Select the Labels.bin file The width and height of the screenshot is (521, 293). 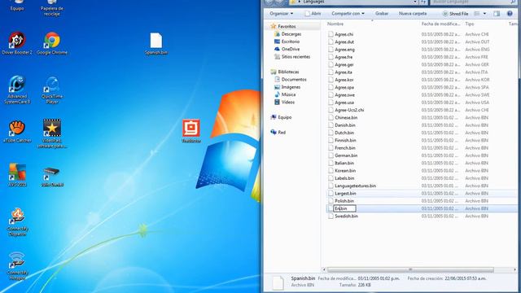(x=341, y=178)
